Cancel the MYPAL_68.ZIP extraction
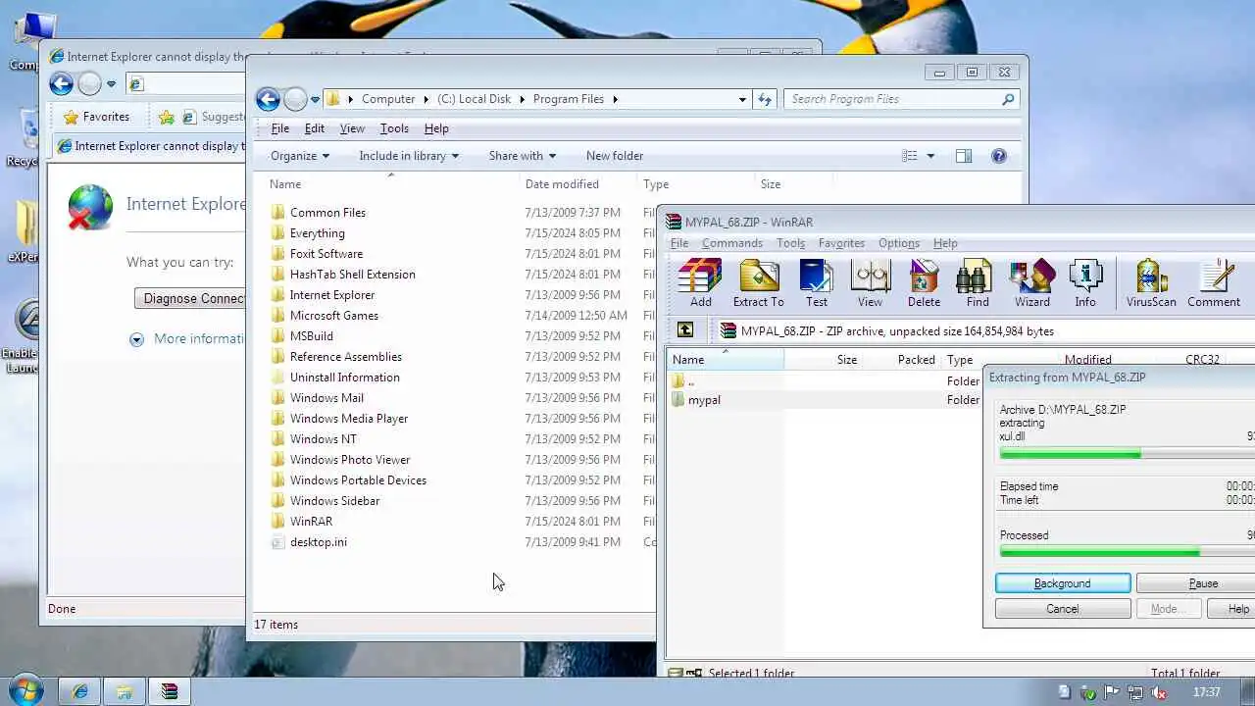Viewport: 1255px width, 706px height. tap(1063, 609)
